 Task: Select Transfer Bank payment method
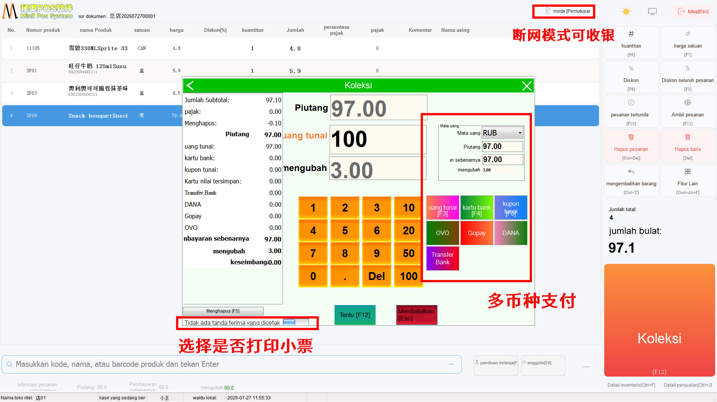click(x=442, y=258)
